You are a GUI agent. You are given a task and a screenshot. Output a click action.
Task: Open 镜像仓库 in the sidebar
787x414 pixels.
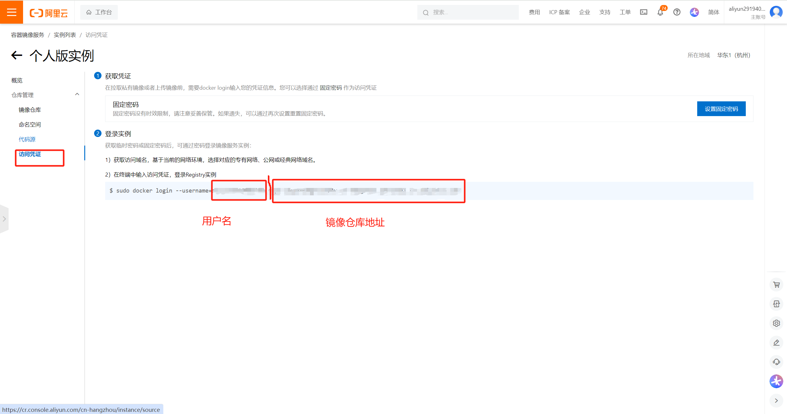tap(30, 110)
